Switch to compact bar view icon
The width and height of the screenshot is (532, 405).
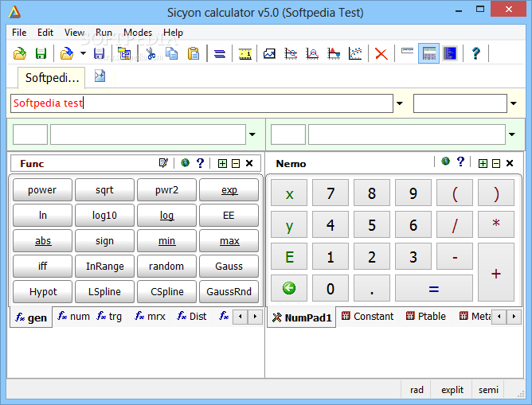click(407, 51)
